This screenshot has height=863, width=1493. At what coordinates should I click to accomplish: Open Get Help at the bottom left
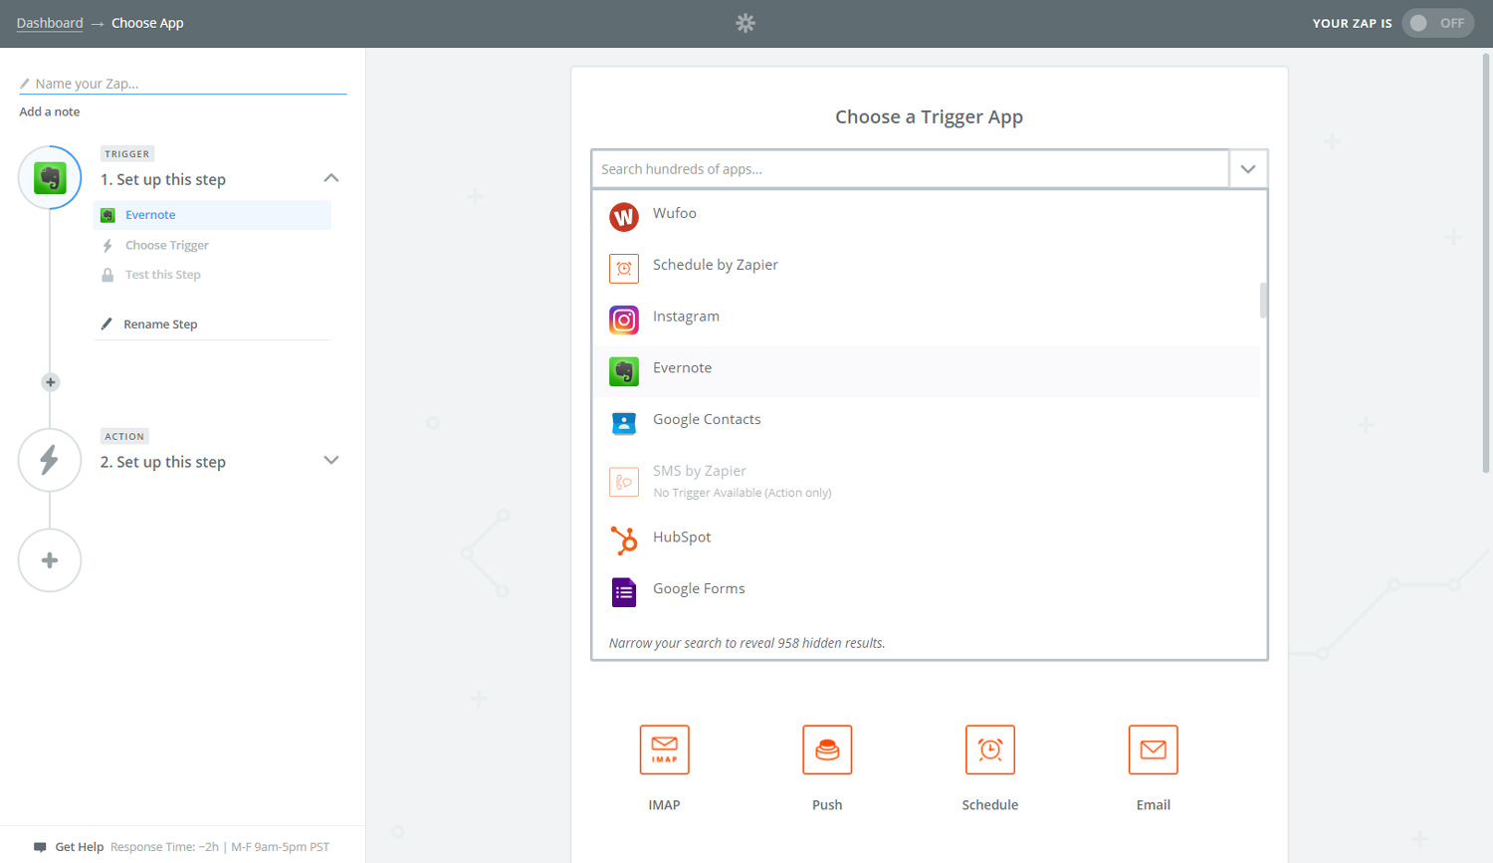click(x=79, y=846)
